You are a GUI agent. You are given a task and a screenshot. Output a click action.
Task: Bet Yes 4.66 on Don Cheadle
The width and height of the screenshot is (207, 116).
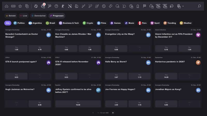[66, 48]
